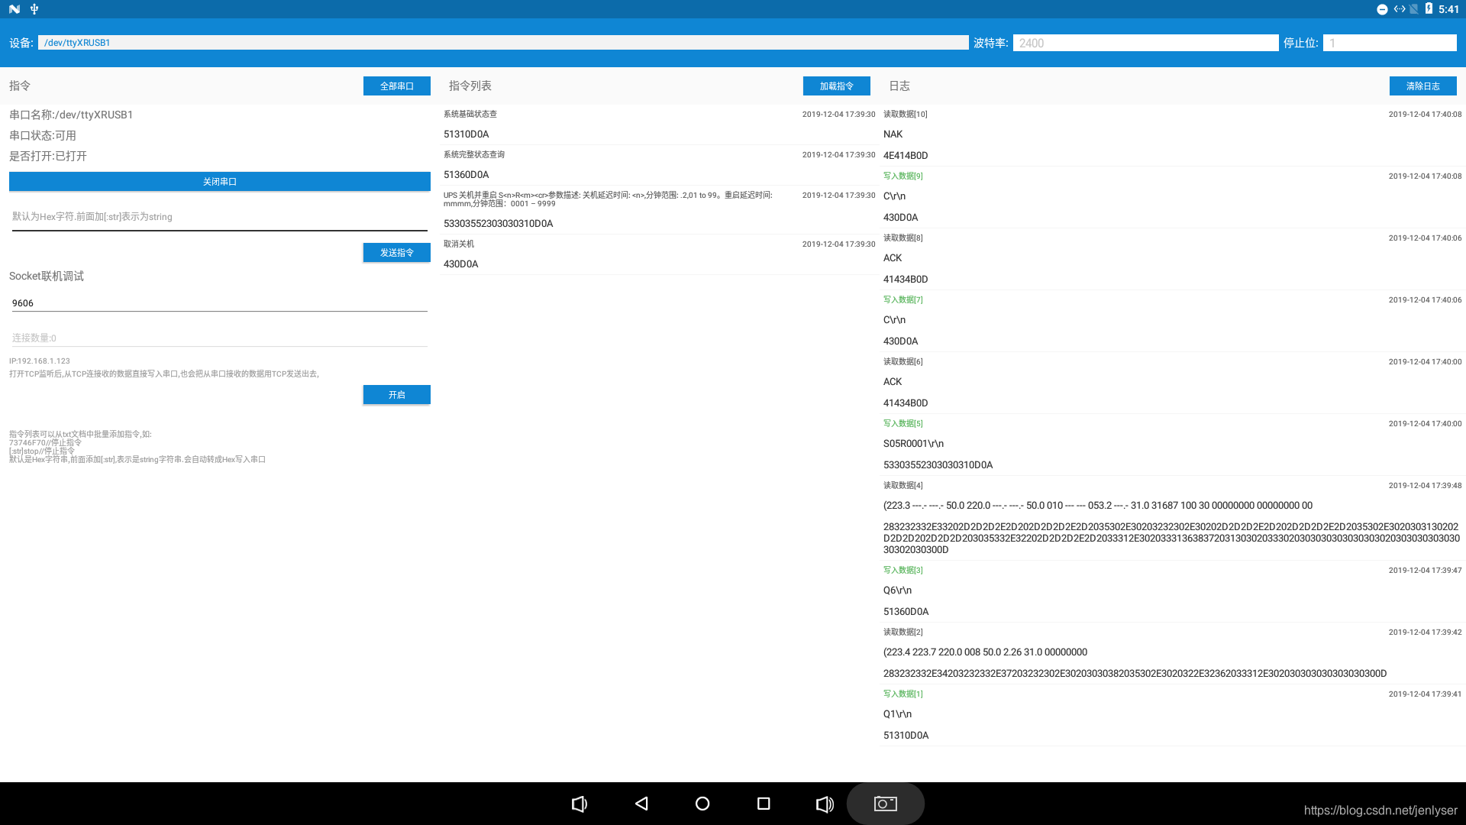Click the 开启 socket button
Screen dimensions: 1466x825
pyautogui.click(x=397, y=395)
